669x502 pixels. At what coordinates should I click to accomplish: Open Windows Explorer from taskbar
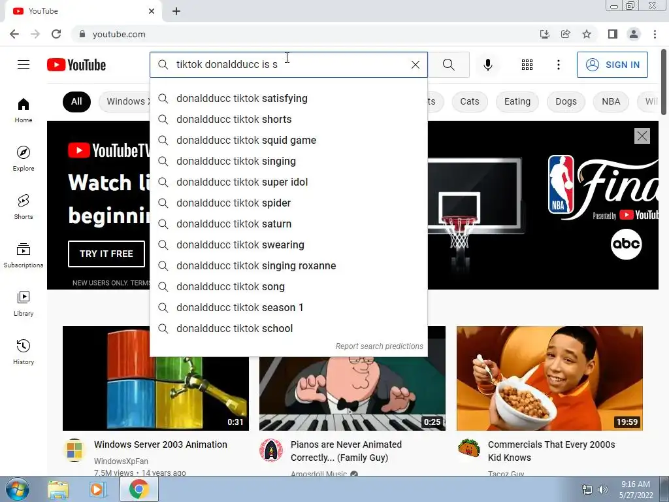pyautogui.click(x=58, y=489)
